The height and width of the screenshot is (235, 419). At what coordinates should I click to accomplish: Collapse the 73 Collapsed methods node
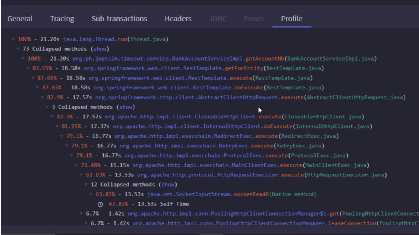click(x=18, y=49)
